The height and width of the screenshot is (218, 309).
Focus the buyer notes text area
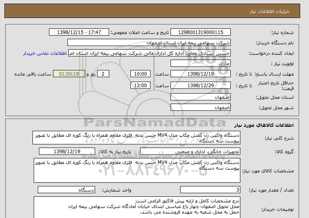(137, 207)
